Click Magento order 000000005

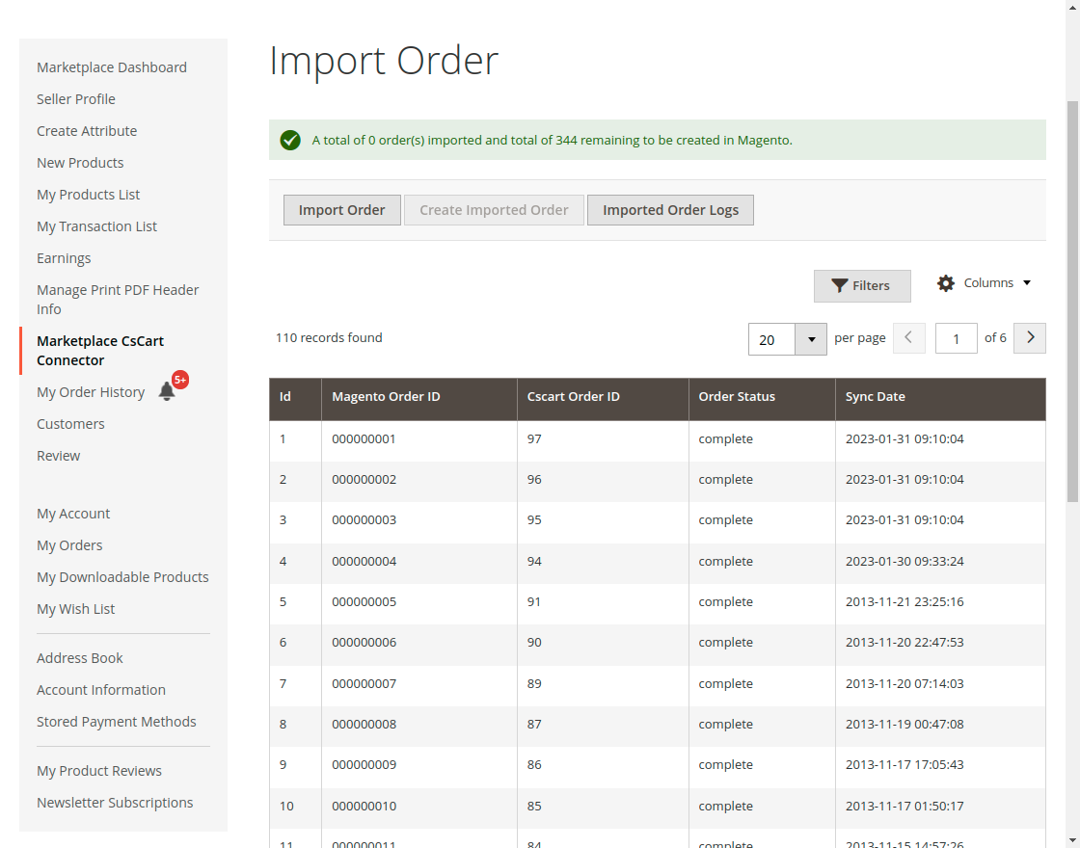tap(364, 601)
